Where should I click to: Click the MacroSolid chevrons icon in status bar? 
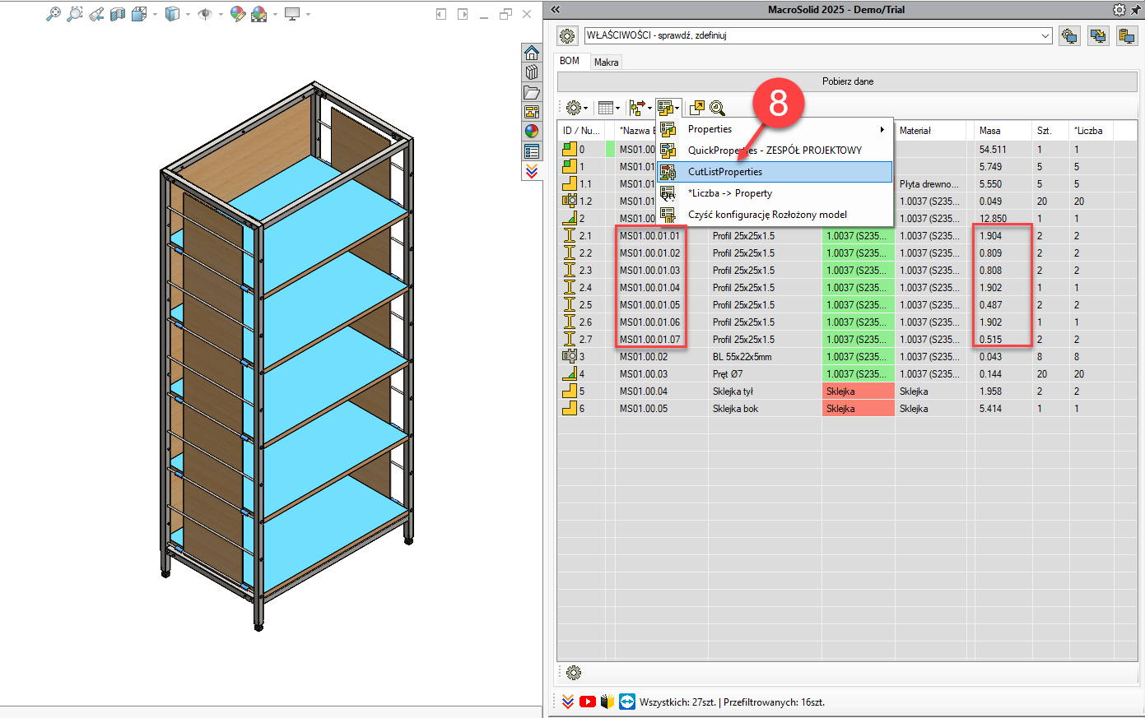[x=568, y=702]
